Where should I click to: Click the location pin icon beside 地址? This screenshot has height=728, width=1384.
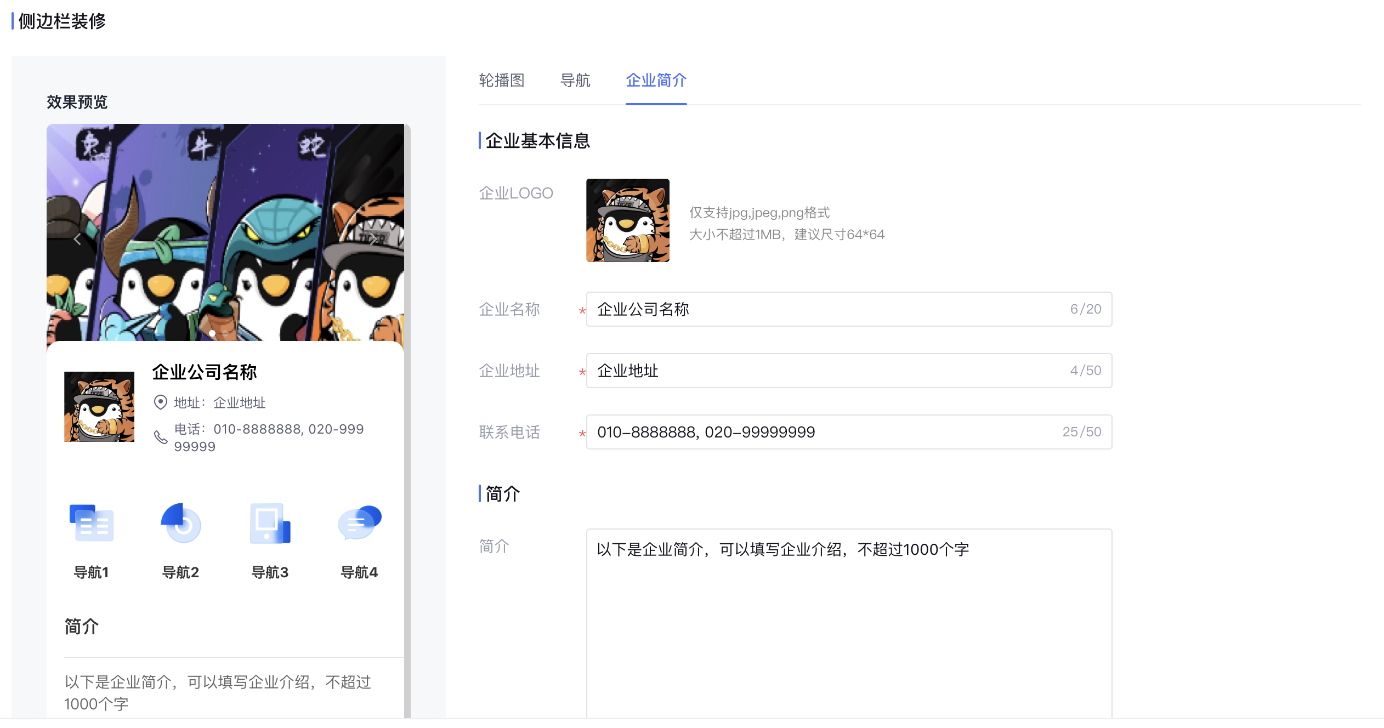coord(160,402)
